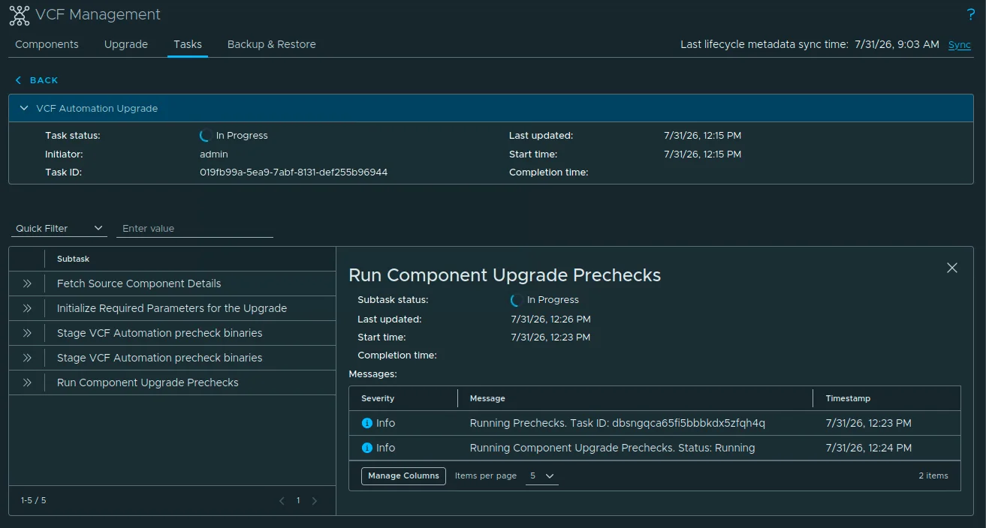Screen dimensions: 986x528
Task: Switch to the Upgrade tab
Action: 126,44
